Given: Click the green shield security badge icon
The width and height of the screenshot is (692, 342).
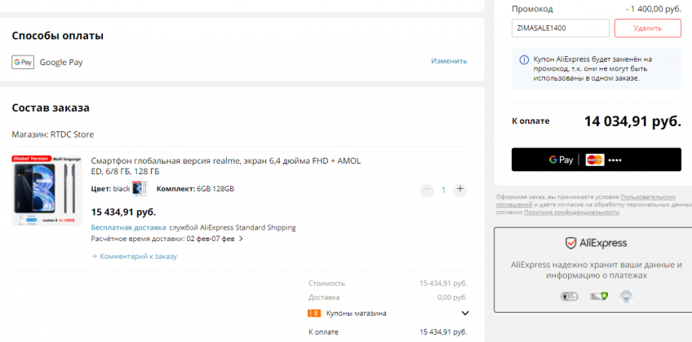Looking at the screenshot, I should (604, 296).
